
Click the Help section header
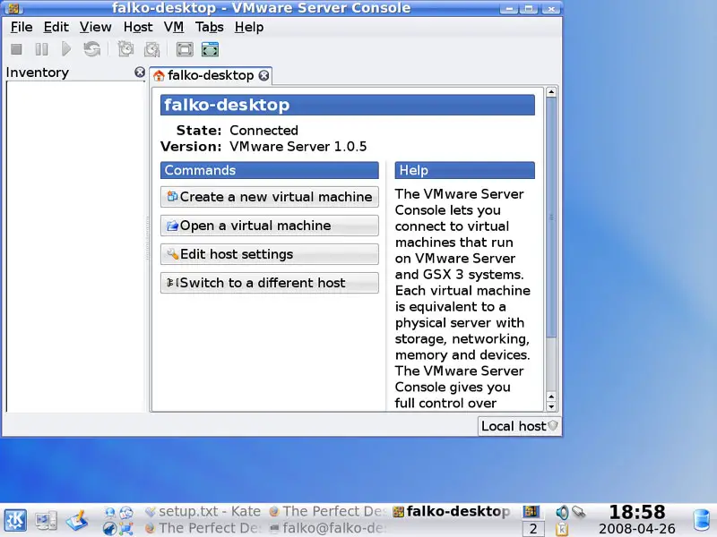point(464,170)
